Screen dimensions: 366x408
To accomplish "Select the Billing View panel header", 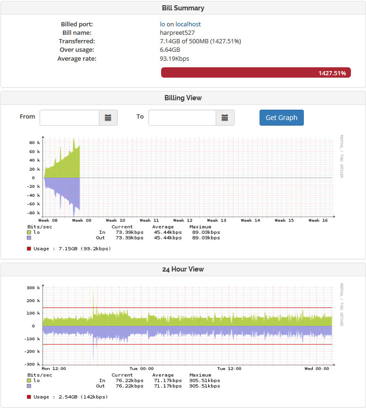I will pos(183,98).
